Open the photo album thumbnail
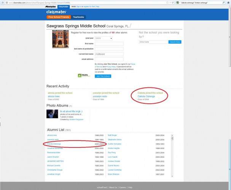 pos(53,114)
